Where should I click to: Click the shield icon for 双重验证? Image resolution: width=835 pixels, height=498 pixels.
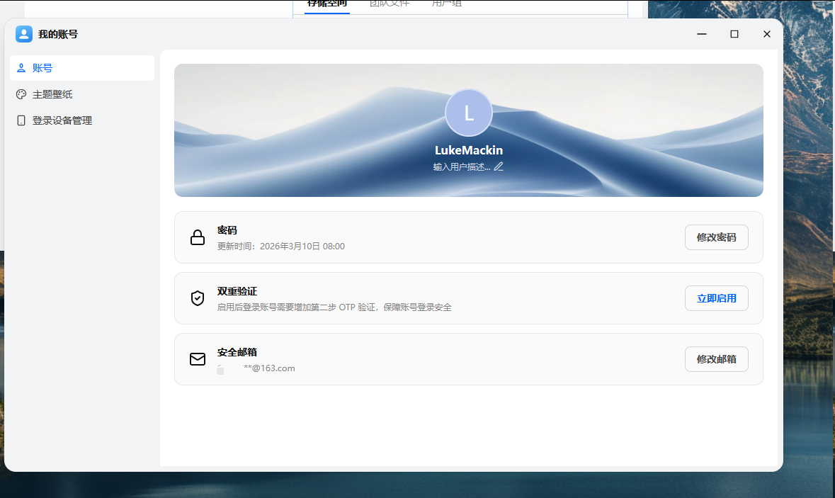[x=197, y=298]
